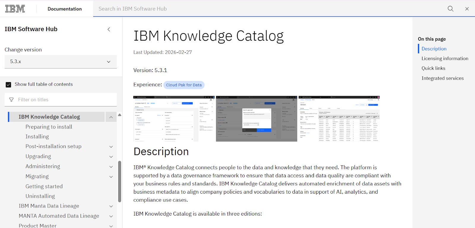The height and width of the screenshot is (228, 475).
Task: Open Product Master page
Action: click(37, 225)
